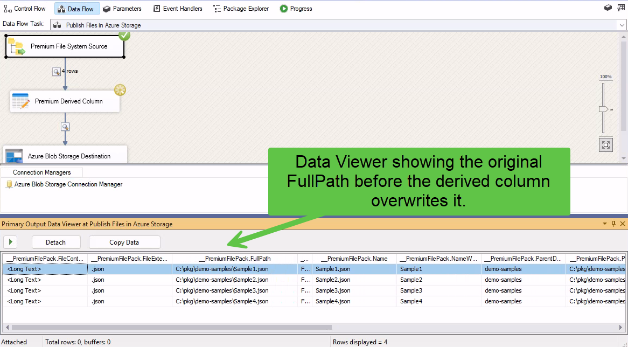The width and height of the screenshot is (628, 347).
Task: Click the __PremiumFilePack.Name column header
Action: 354,259
